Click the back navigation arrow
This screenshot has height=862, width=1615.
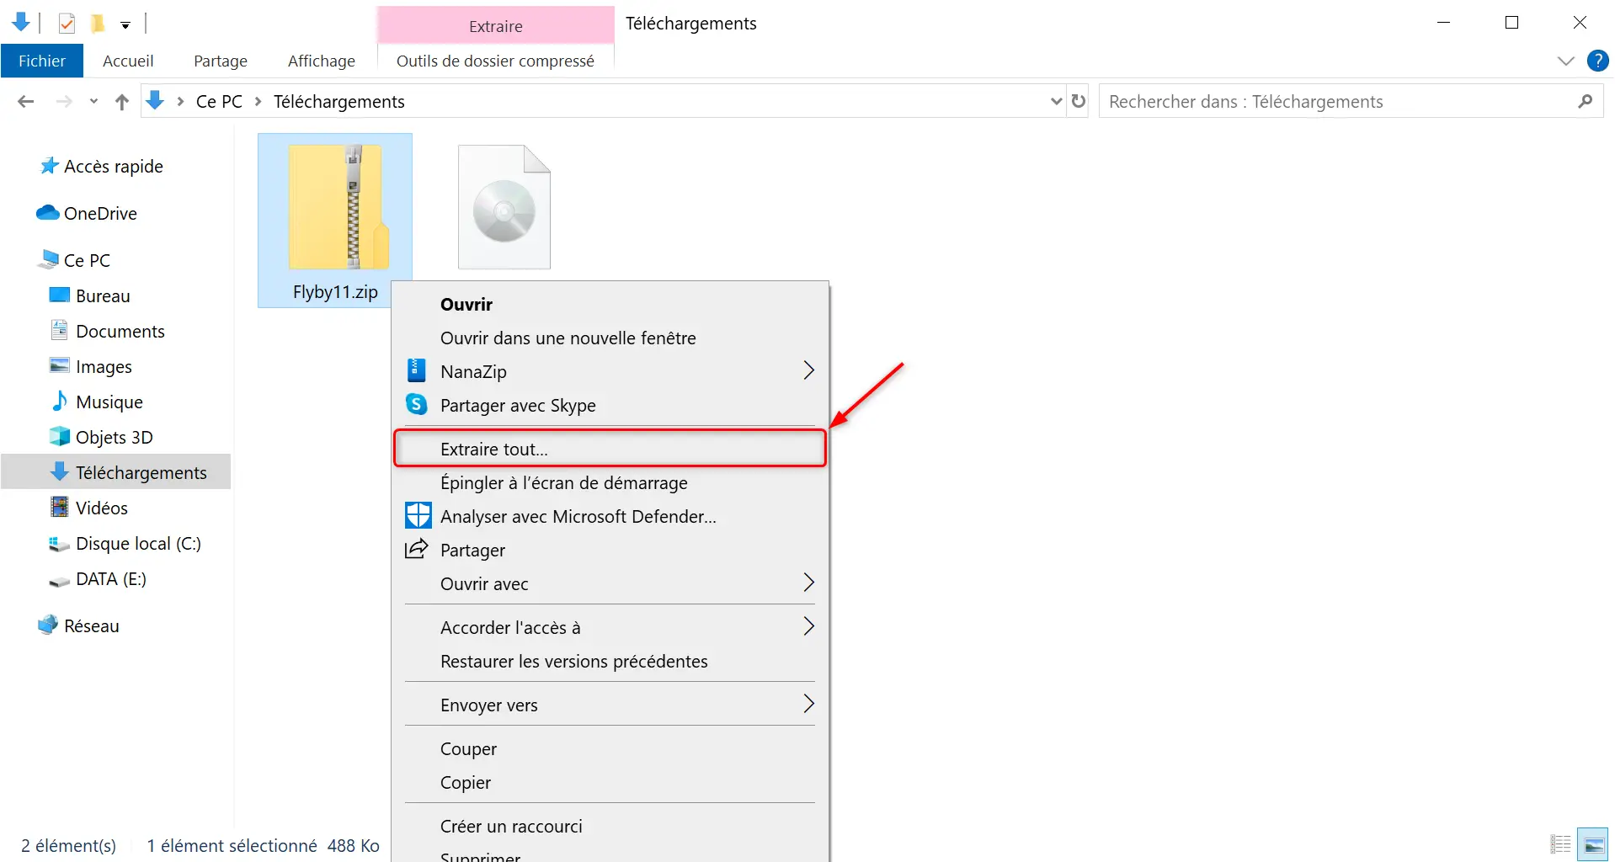pos(26,102)
